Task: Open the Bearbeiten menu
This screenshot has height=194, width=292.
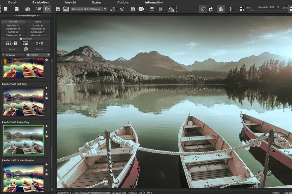Action: (40, 2)
